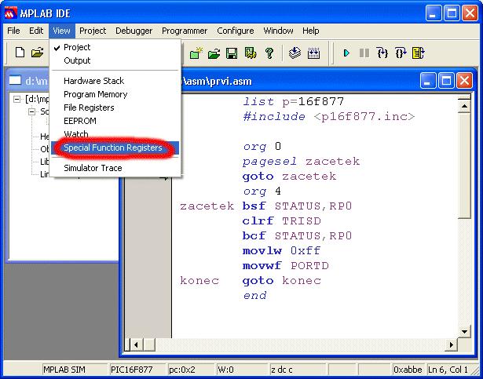The height and width of the screenshot is (379, 483).
Task: Collapse the root project tree node
Action: pyautogui.click(x=17, y=99)
